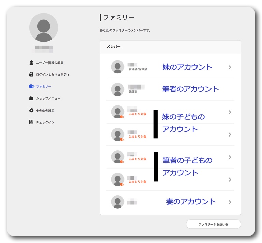Click the person icon beside ユーザー情報の編集
This screenshot has width=262, height=243.
tap(31, 63)
